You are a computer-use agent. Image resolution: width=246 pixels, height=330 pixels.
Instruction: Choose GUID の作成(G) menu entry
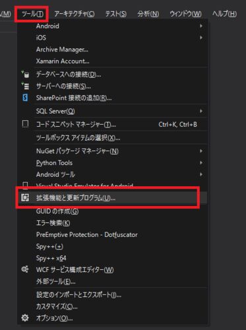(57, 211)
